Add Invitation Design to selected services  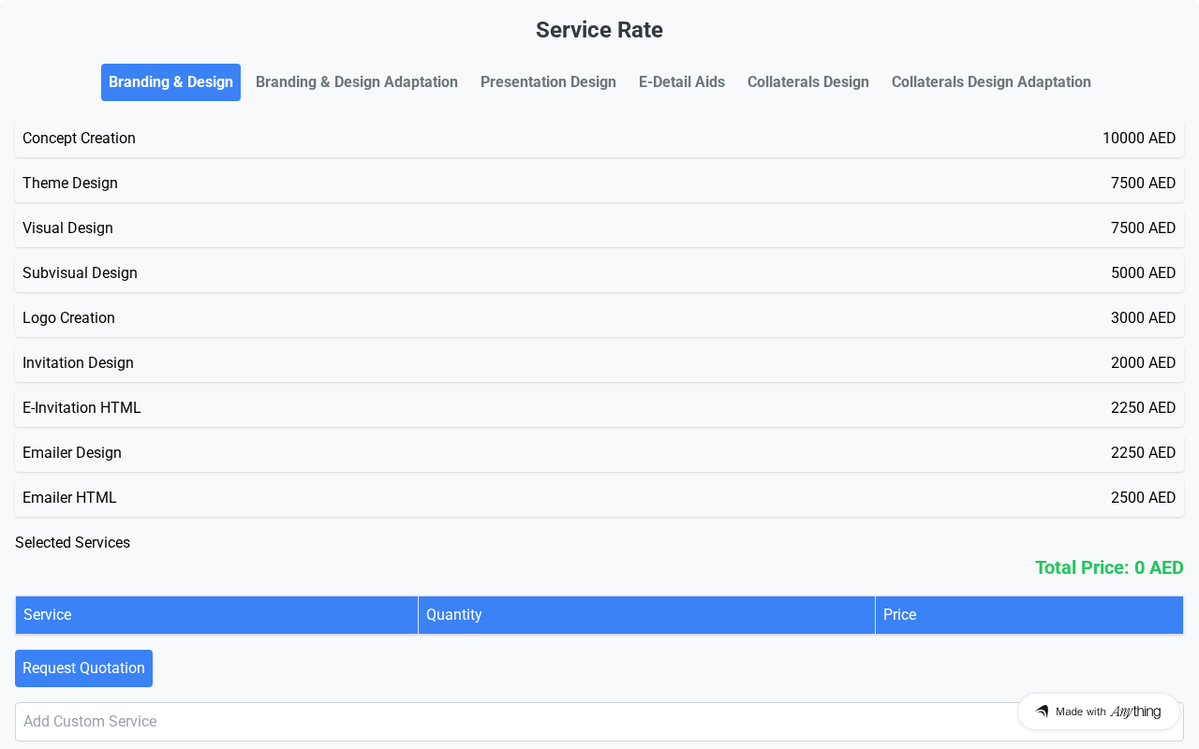599,363
